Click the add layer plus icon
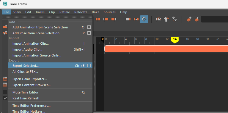This screenshot has height=113, width=228. point(189,19)
